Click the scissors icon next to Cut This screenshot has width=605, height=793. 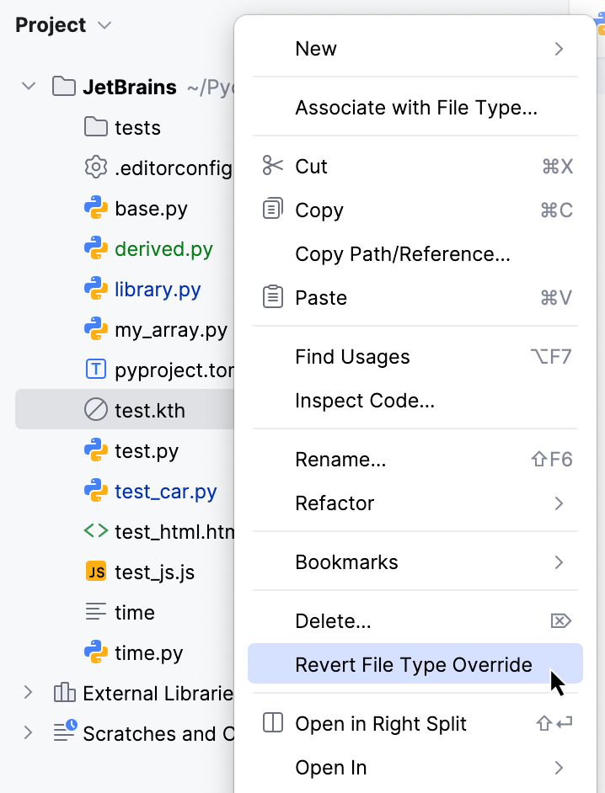tap(271, 166)
